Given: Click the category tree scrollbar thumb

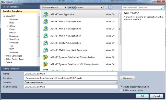Looking at the screenshot, I should (x=38, y=36).
